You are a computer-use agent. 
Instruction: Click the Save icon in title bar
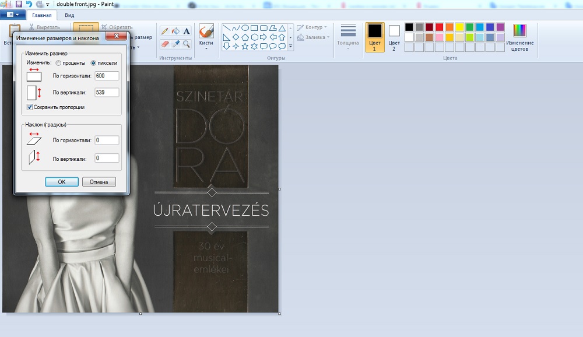19,4
